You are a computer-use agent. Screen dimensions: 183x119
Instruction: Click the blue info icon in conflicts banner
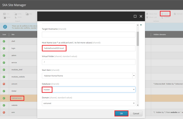coord(5,27)
